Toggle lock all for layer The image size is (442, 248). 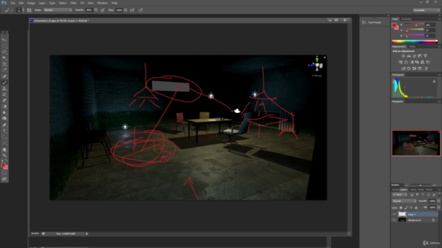point(416,208)
